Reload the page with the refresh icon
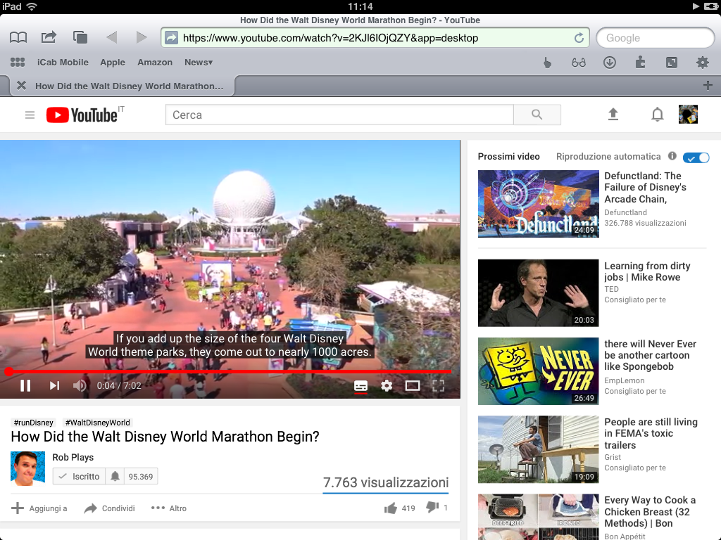721x540 pixels. pyautogui.click(x=579, y=38)
